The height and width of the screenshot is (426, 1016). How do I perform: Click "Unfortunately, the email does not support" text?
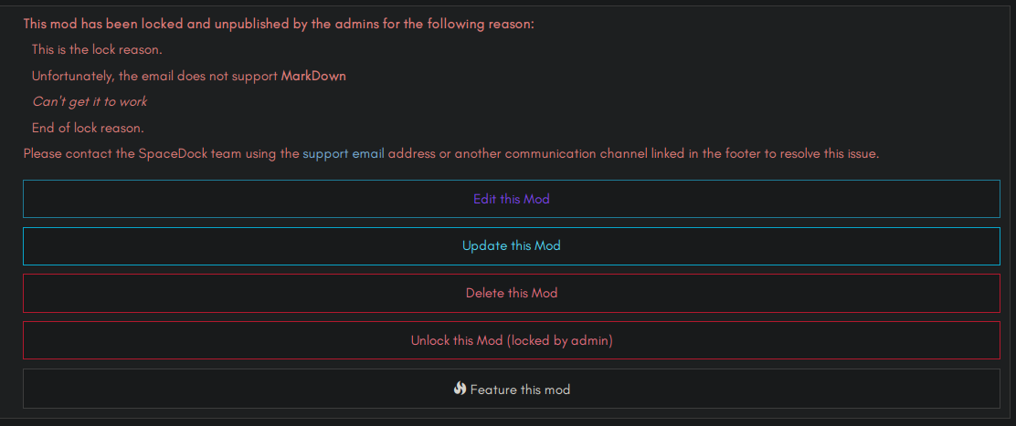pos(154,76)
